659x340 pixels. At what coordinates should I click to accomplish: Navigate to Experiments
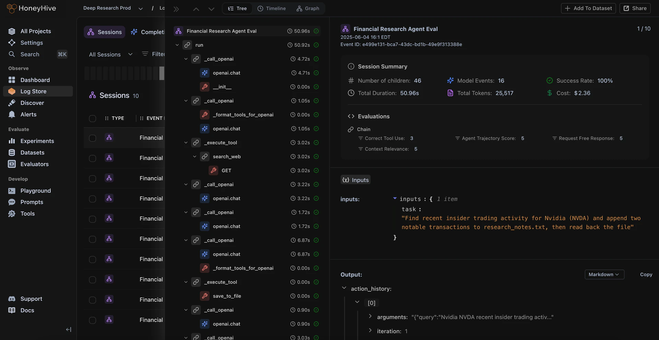click(37, 141)
